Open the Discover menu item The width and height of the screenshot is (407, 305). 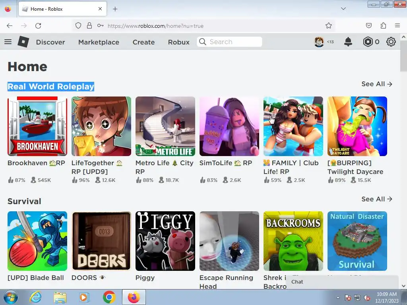point(50,42)
